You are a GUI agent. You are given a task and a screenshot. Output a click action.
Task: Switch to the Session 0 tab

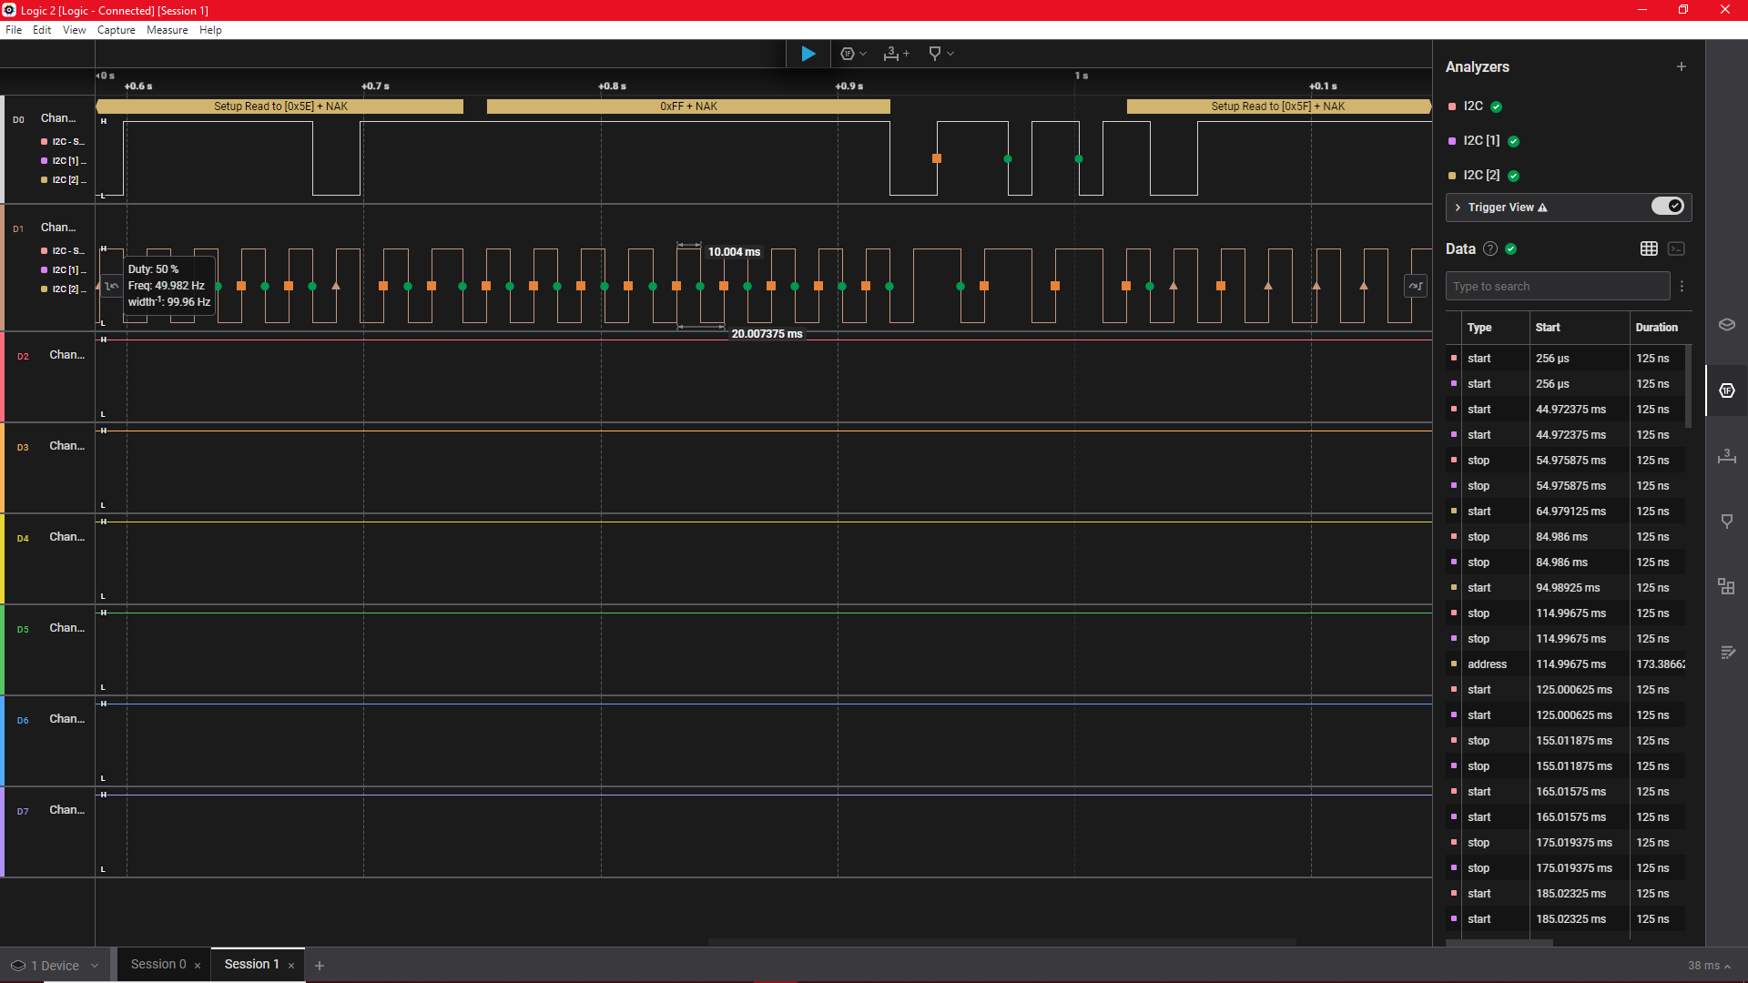tap(158, 965)
